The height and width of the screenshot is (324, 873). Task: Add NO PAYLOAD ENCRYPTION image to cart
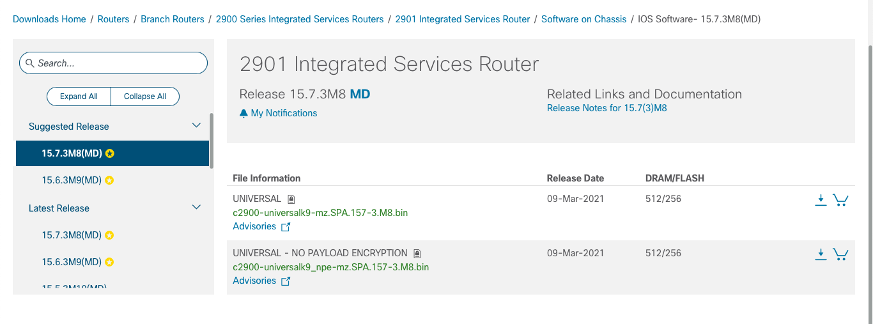(840, 254)
